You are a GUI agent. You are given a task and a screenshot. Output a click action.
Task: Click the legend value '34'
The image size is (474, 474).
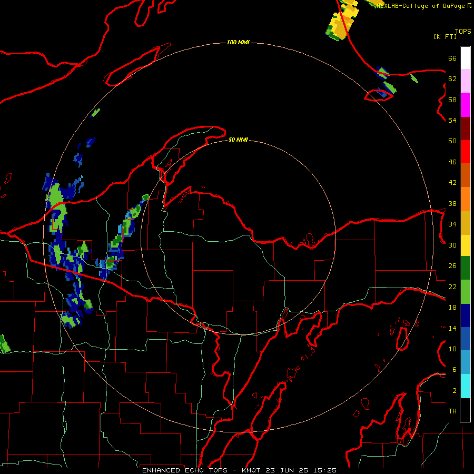pyautogui.click(x=452, y=224)
